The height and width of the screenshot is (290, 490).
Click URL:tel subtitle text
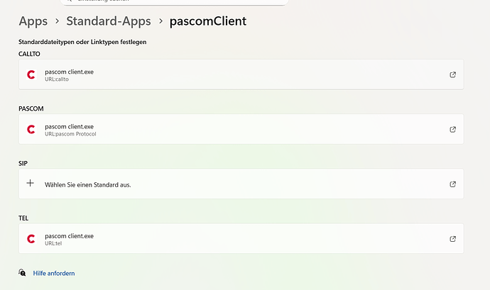pyautogui.click(x=53, y=243)
